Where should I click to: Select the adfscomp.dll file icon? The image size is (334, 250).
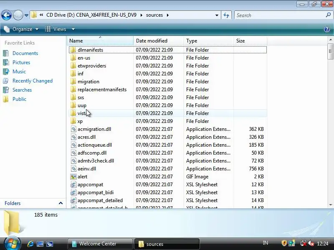[73, 153]
